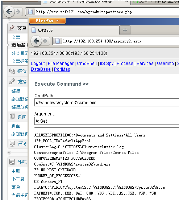This screenshot has height=200, width=179.
Task: Open 页面 heading in WordPress sidebar
Action: tap(22, 117)
